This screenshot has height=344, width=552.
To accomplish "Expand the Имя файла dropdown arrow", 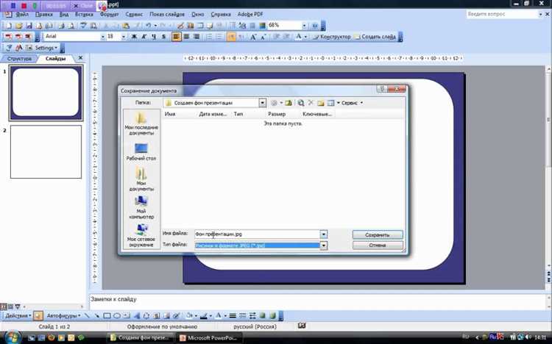I will (324, 234).
